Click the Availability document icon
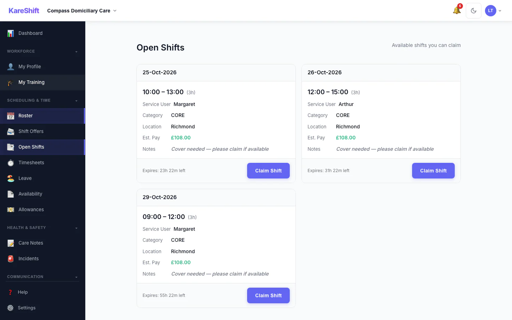Image resolution: width=512 pixels, height=320 pixels. click(x=11, y=194)
